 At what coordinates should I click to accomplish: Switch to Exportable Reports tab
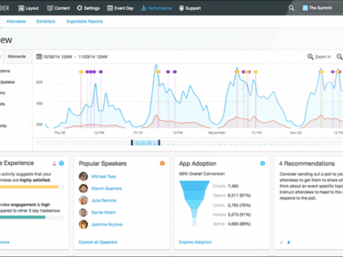84,21
